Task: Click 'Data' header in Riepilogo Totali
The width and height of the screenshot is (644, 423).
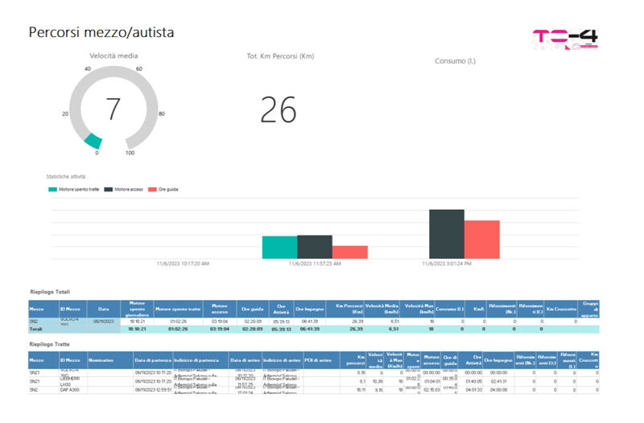Action: 104,308
